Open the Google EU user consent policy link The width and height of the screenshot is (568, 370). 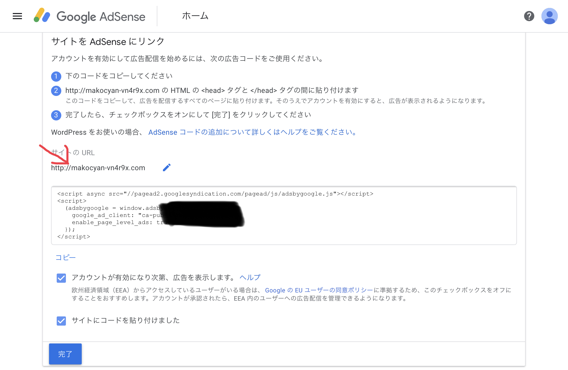319,290
